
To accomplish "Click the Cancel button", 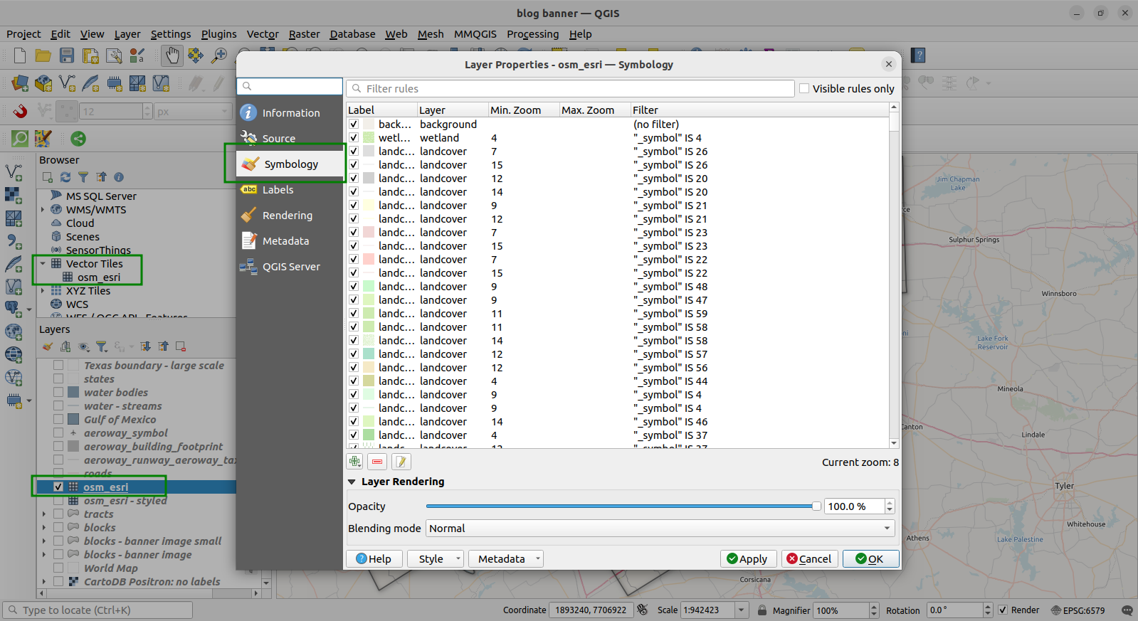I will [809, 559].
